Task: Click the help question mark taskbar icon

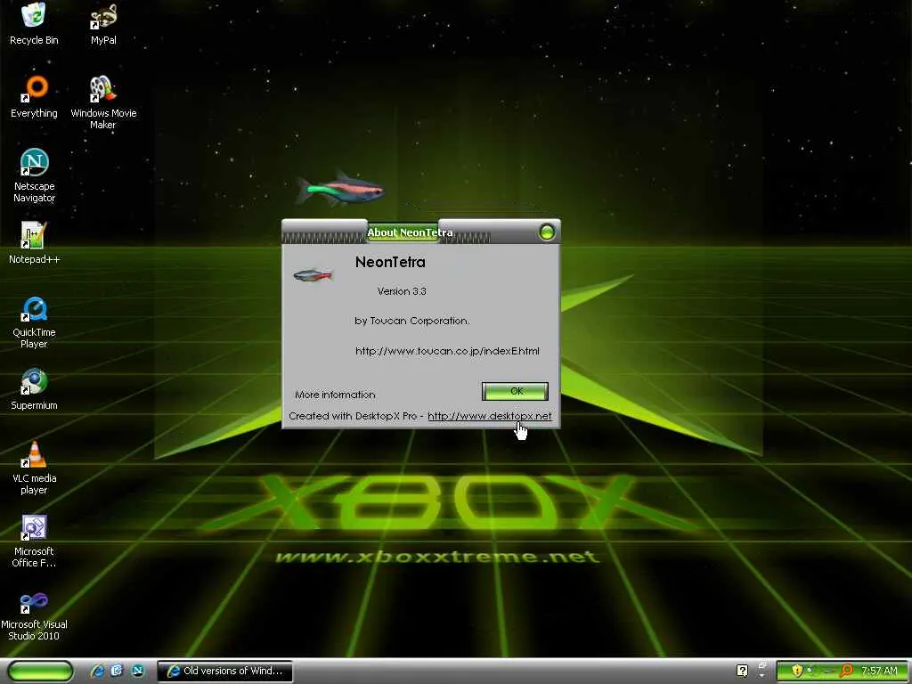Action: coord(742,671)
